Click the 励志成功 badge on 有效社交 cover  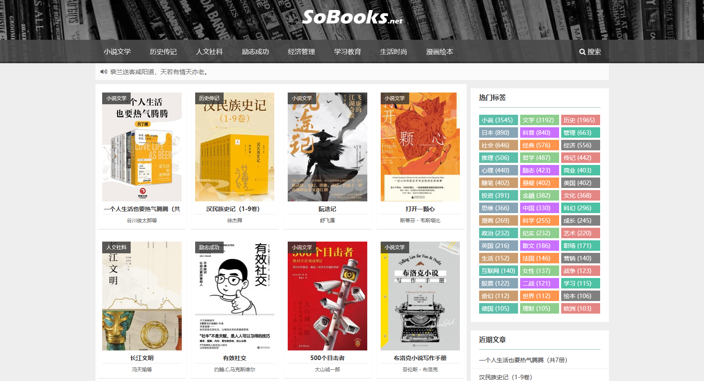tap(209, 247)
